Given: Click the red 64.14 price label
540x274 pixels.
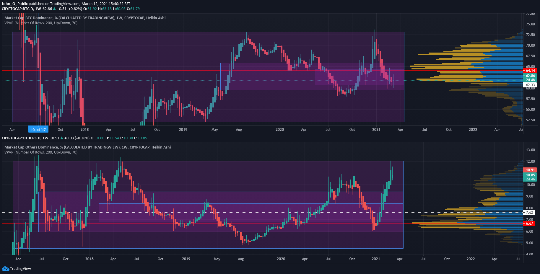Looking at the screenshot, I should point(531,70).
